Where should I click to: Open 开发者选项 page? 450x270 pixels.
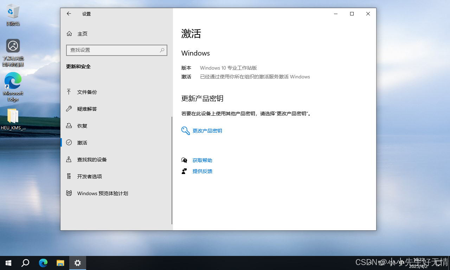(x=116, y=176)
